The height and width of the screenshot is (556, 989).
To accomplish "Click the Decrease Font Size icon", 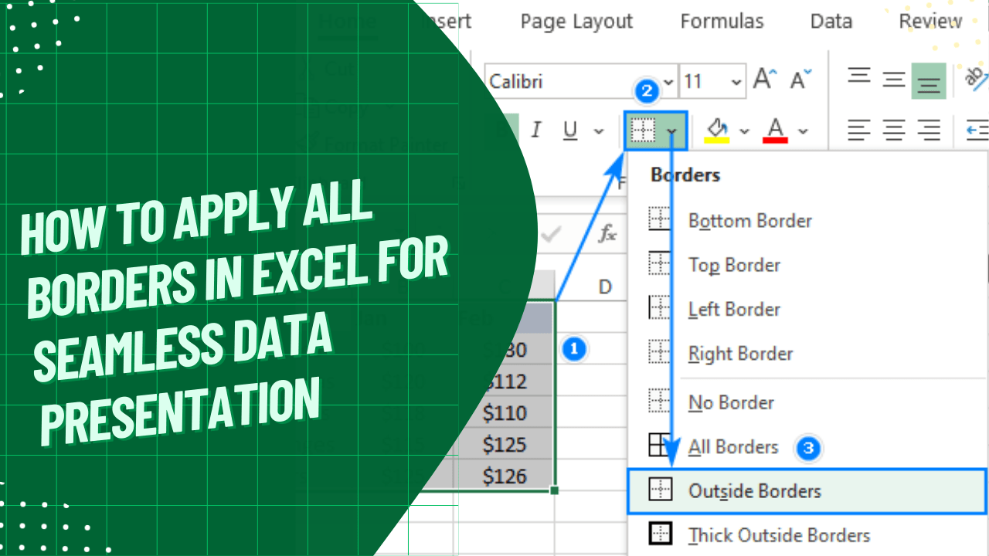I will point(800,80).
